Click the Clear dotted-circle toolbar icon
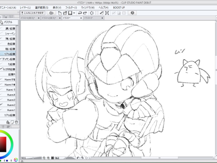 point(92,13)
